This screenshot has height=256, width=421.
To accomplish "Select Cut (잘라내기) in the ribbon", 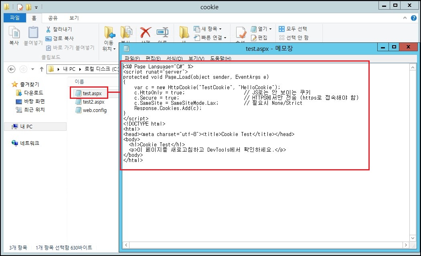I will (59, 29).
